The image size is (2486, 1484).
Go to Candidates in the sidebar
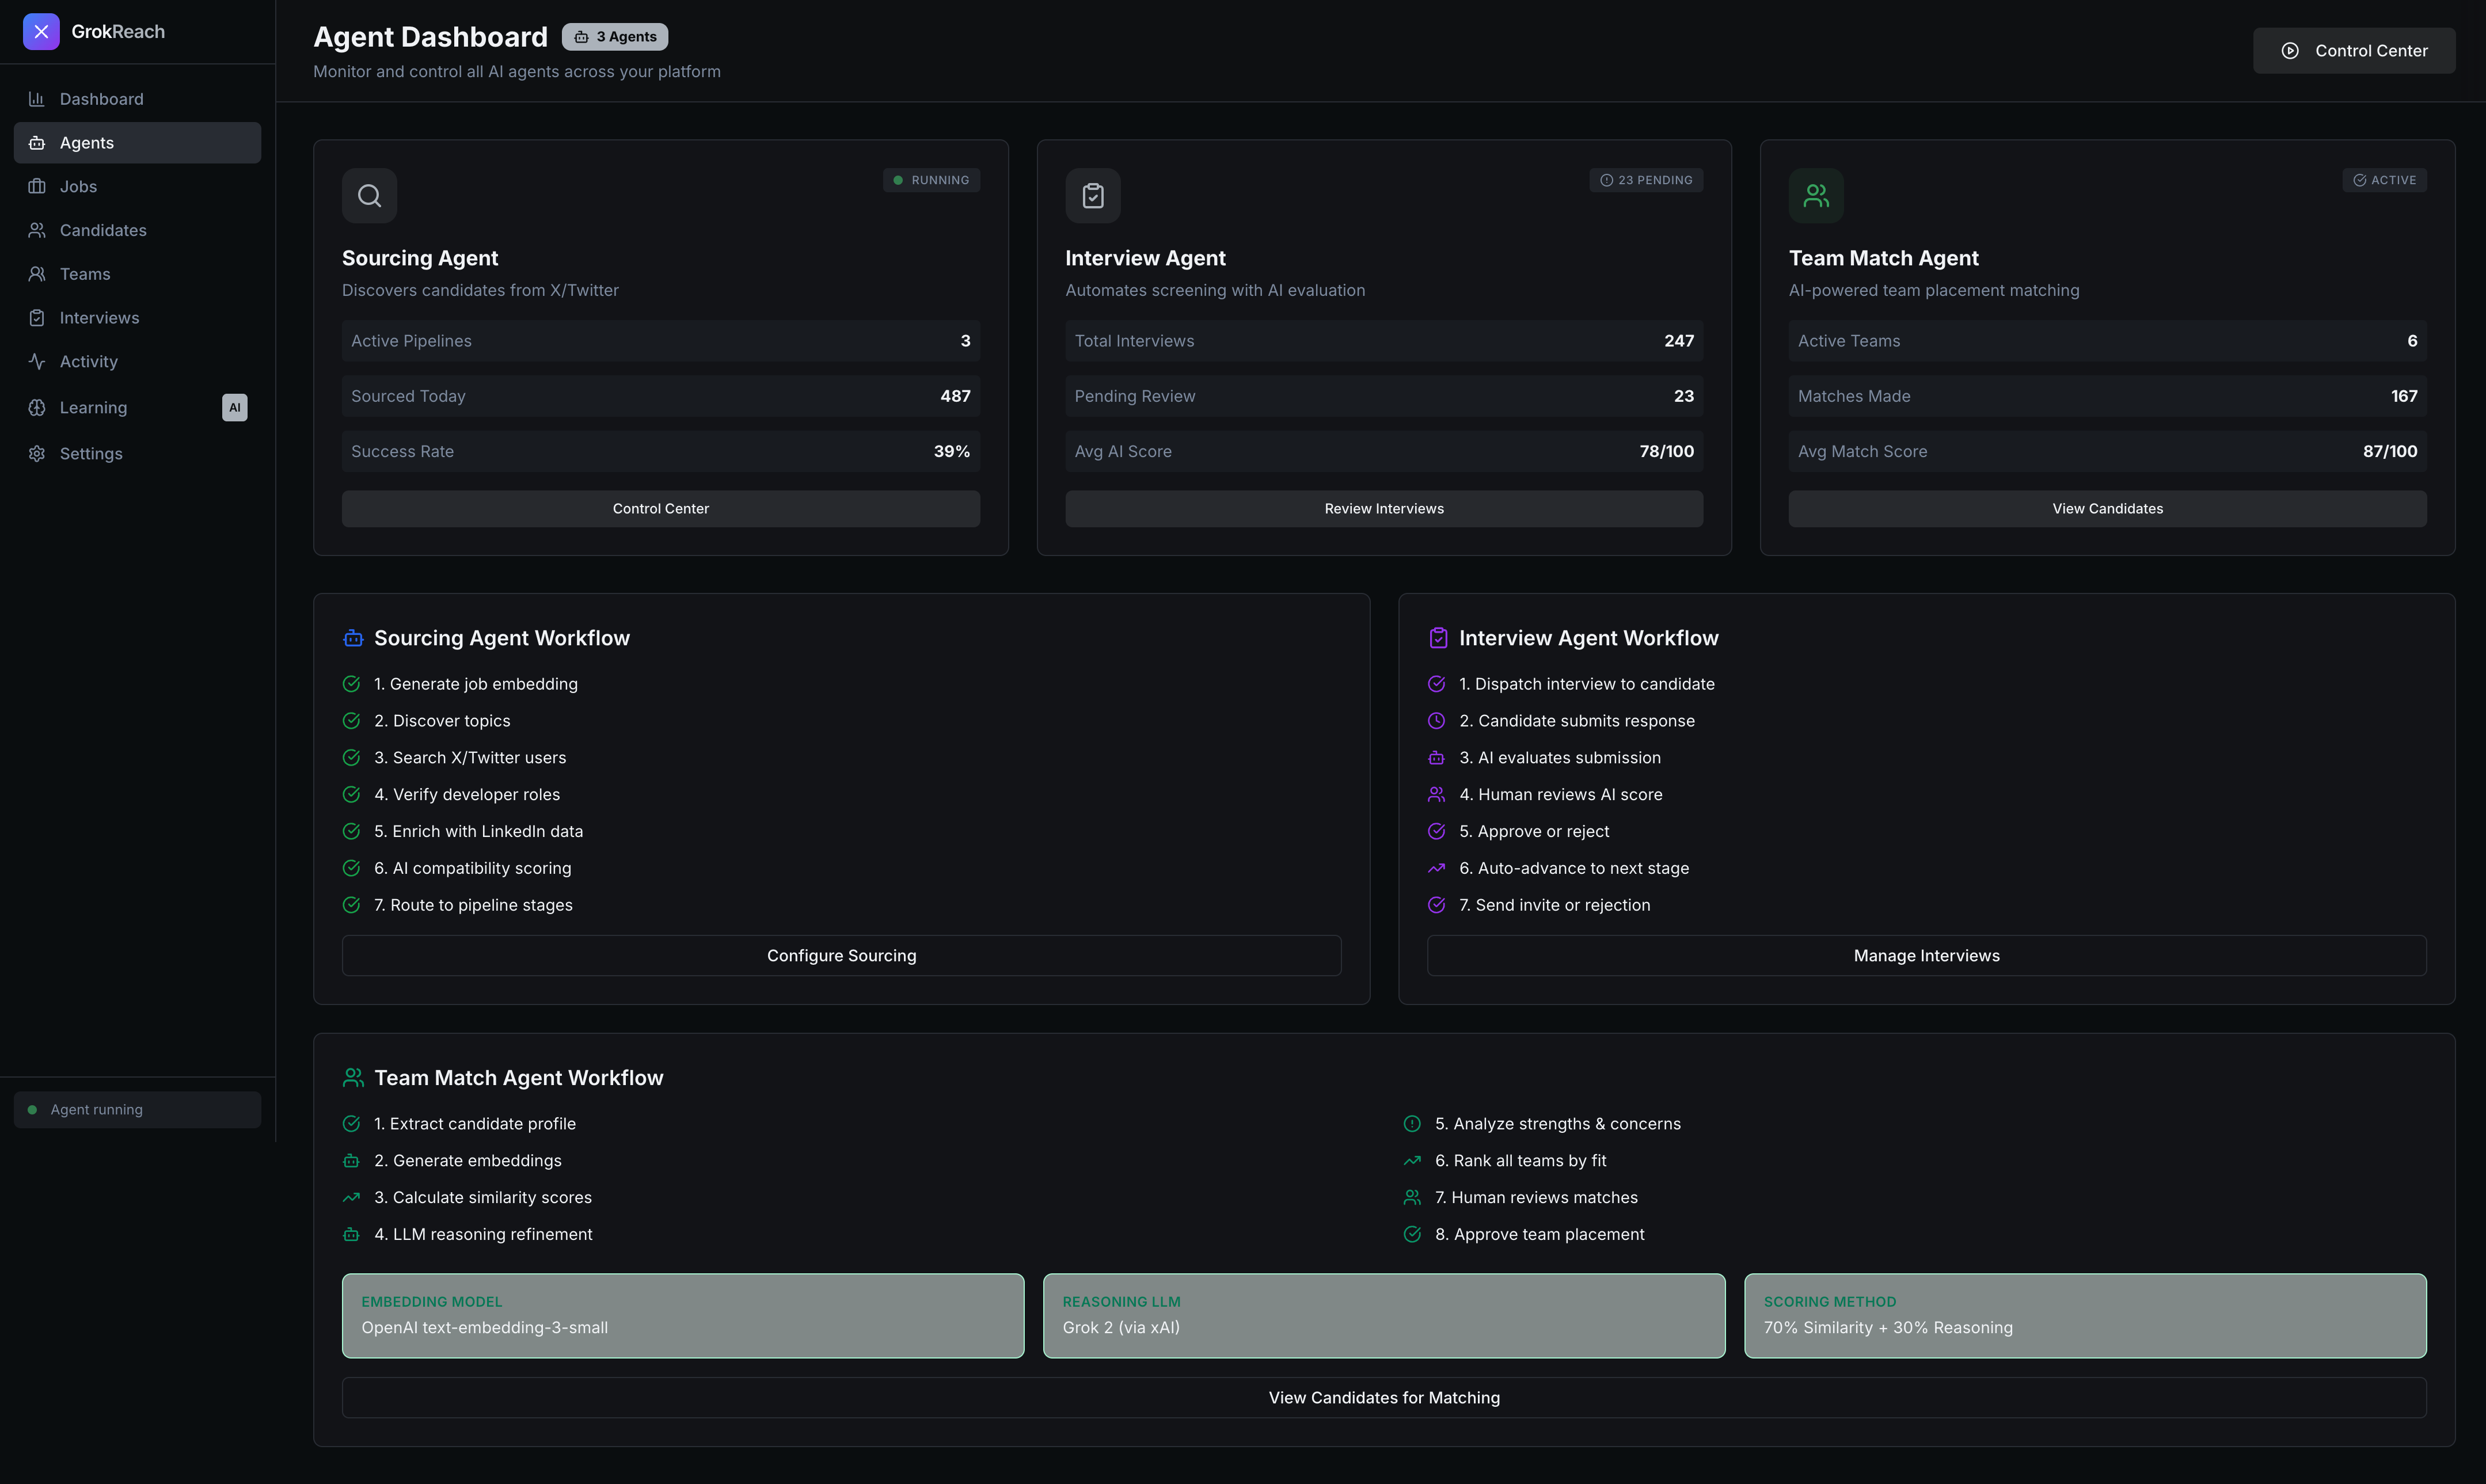pos(102,230)
